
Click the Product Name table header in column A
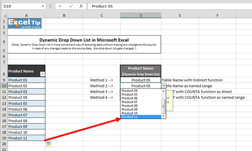[26, 71]
